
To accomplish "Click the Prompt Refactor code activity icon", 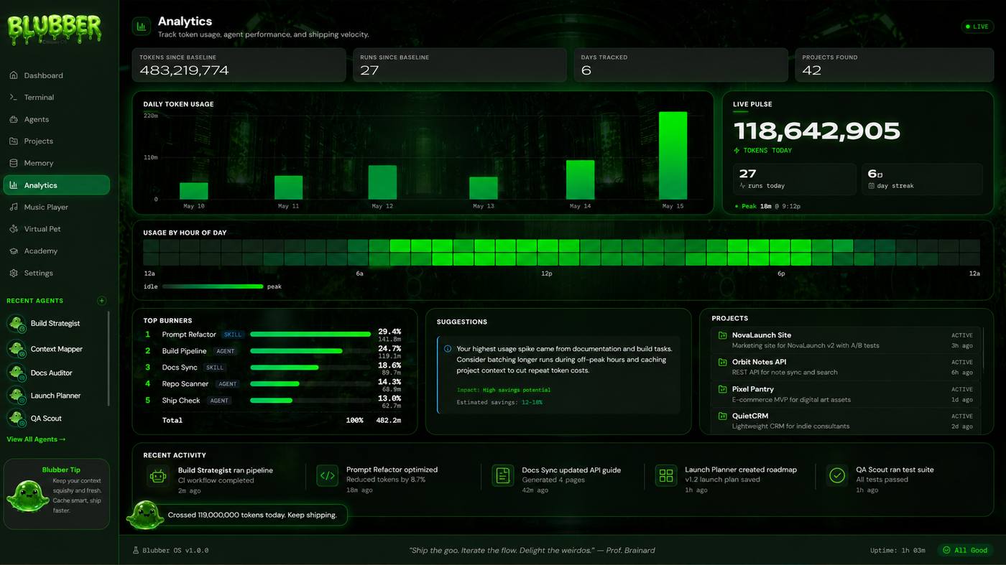I will click(327, 475).
